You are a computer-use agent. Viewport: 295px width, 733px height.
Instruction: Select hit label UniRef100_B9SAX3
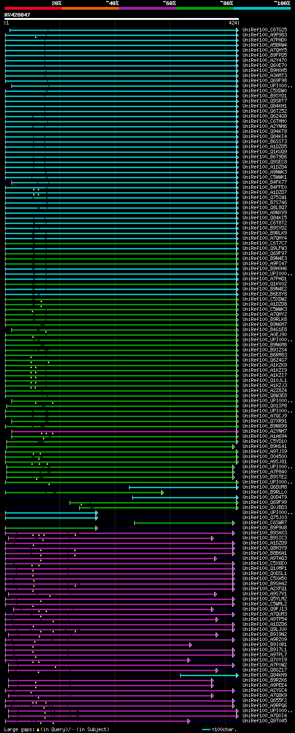point(265,533)
